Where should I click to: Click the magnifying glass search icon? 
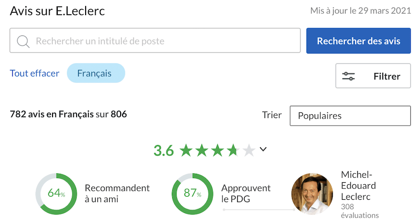coord(23,41)
